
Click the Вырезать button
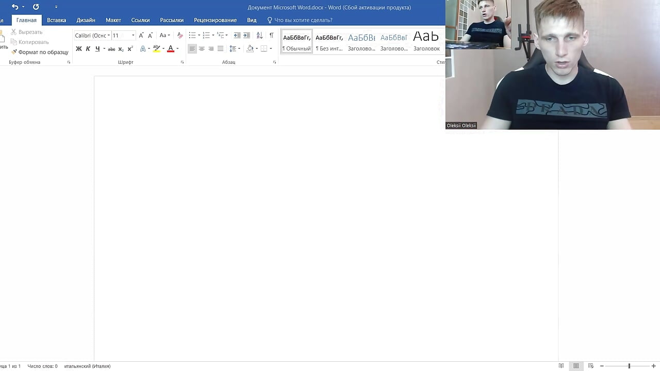(26, 32)
